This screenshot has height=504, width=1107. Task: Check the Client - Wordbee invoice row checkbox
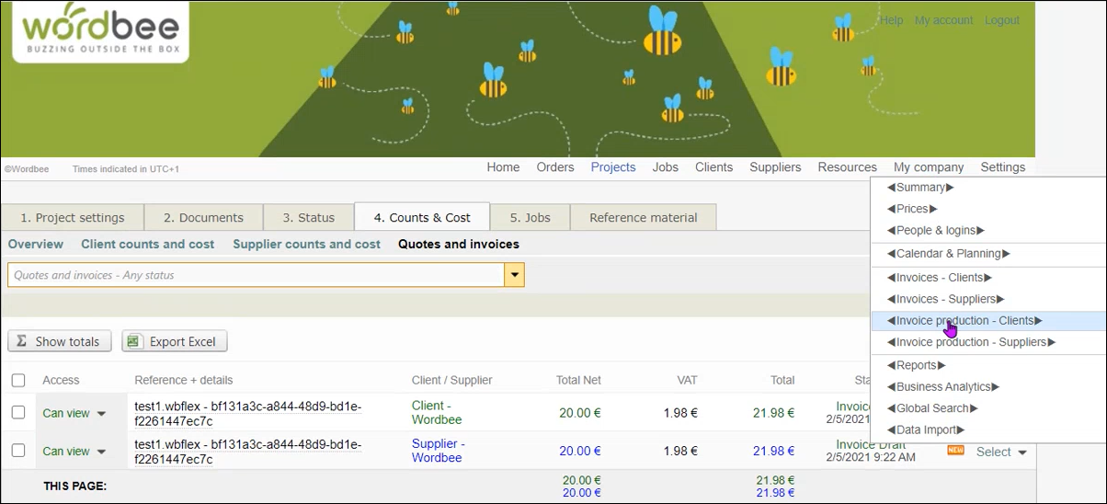[x=18, y=413]
